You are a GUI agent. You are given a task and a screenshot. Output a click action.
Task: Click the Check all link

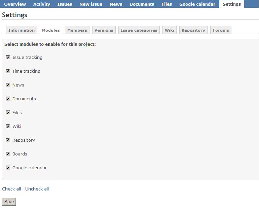point(11,189)
